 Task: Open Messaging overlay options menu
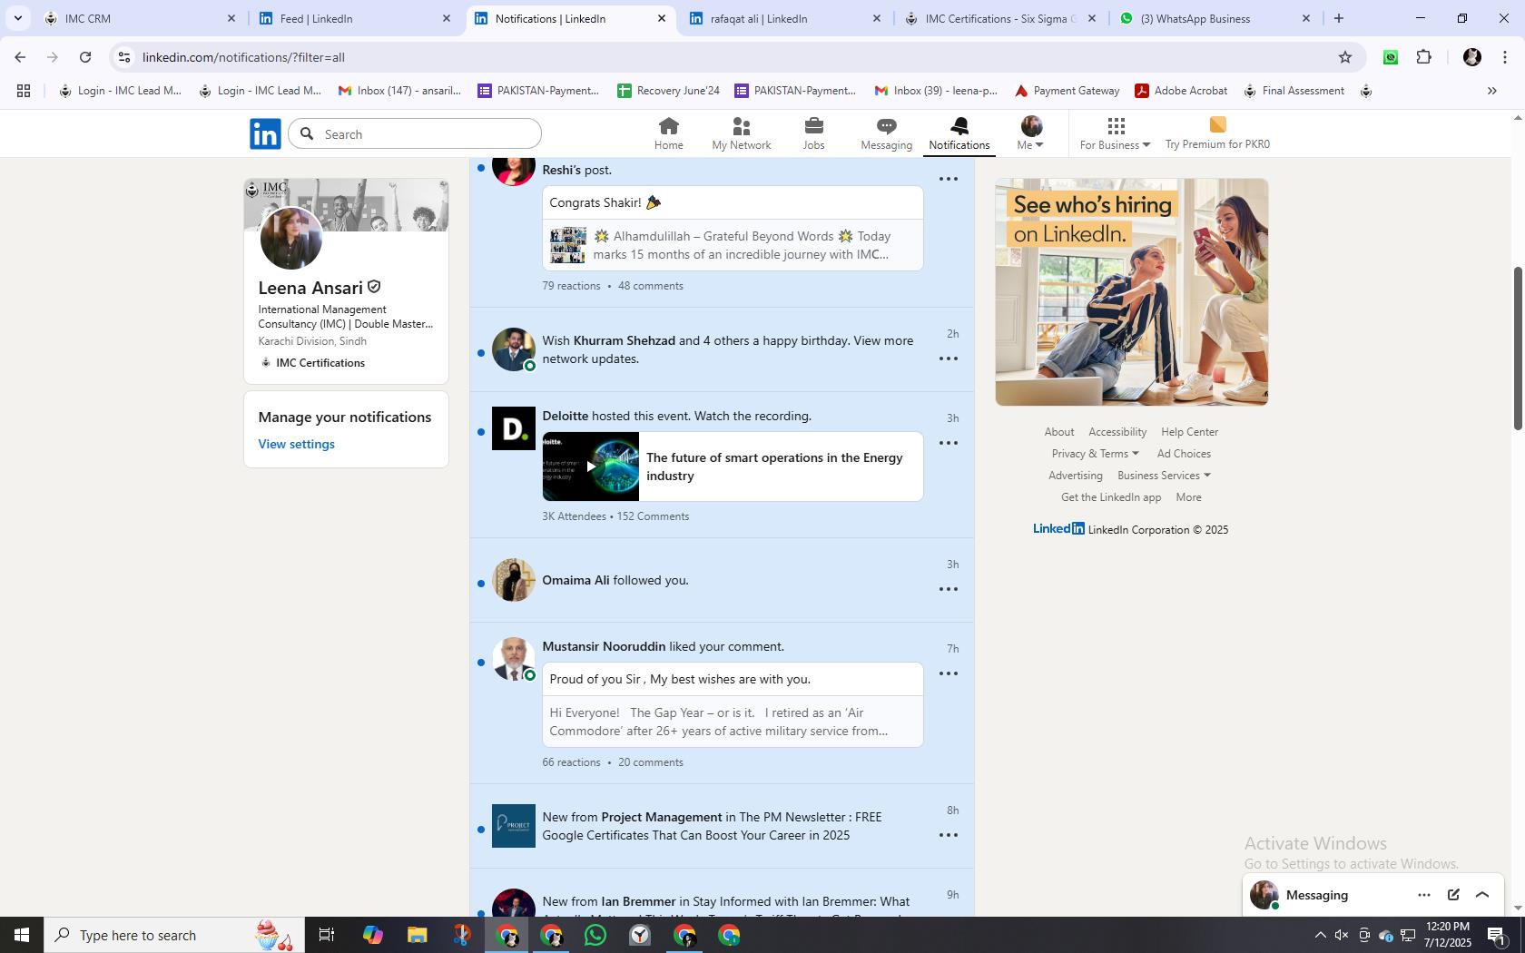(x=1423, y=895)
